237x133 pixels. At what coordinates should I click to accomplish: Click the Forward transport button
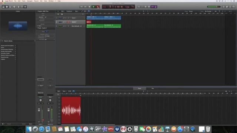[86, 7]
